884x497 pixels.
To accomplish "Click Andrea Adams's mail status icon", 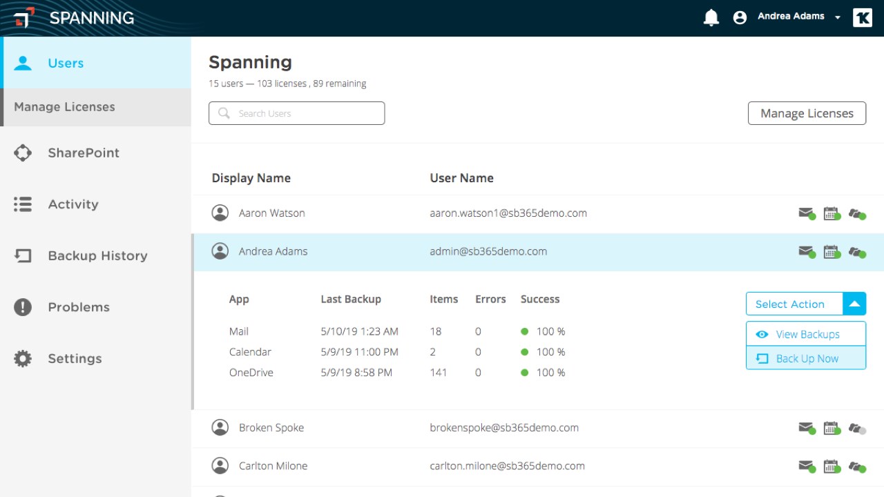I will click(x=807, y=252).
